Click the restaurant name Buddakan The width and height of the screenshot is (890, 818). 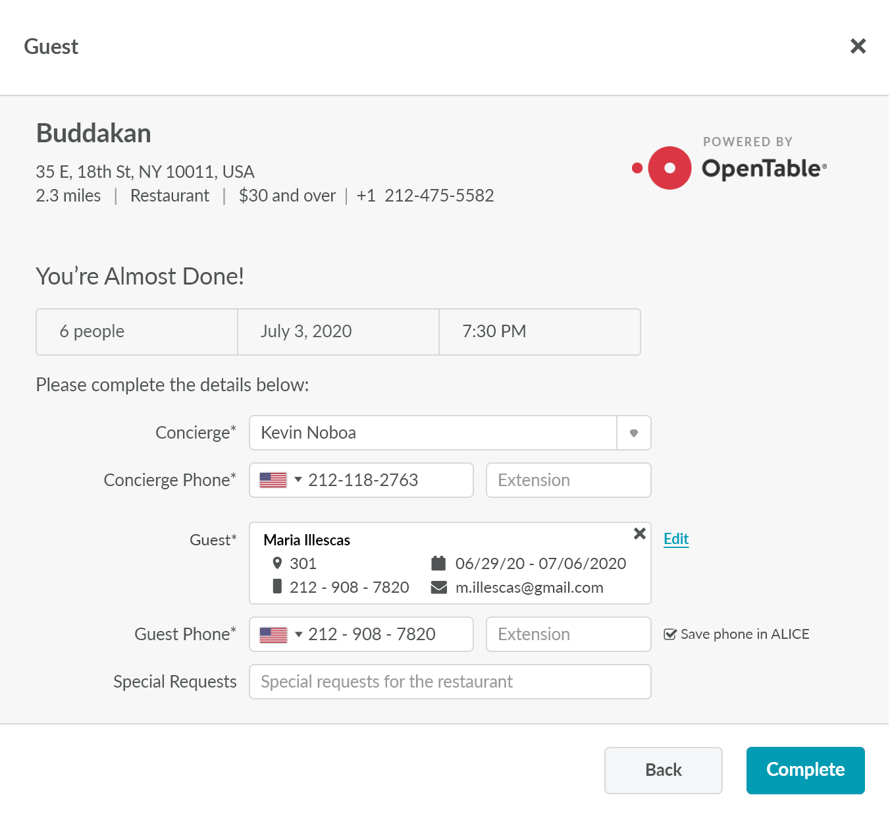(x=93, y=133)
